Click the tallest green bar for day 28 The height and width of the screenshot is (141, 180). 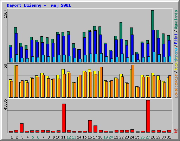(x=153, y=20)
